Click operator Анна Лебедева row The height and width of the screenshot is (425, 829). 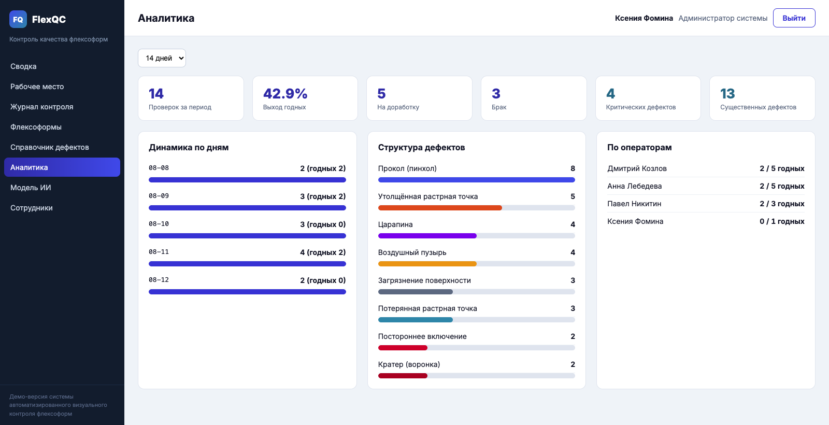click(x=706, y=186)
